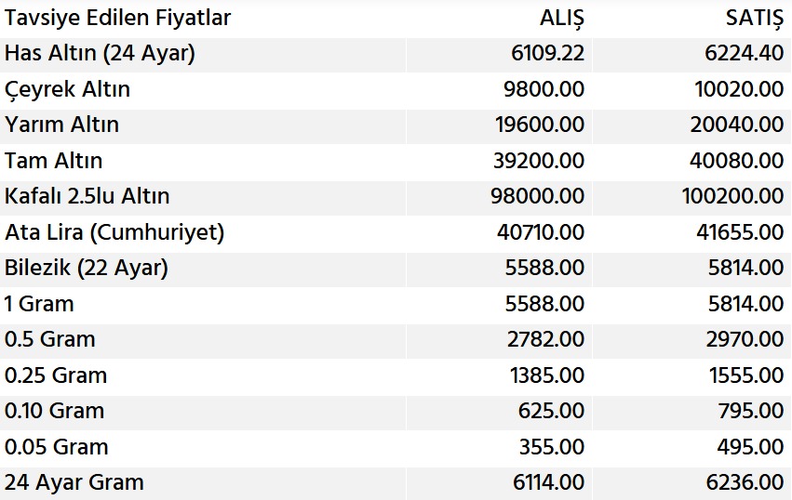Image resolution: width=792 pixels, height=500 pixels.
Task: Click the Yarım Altın row label
Action: pyautogui.click(x=61, y=125)
